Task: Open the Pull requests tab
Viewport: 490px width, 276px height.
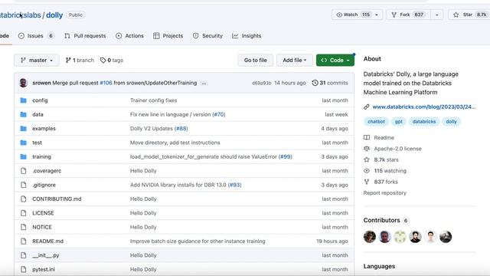Action: click(85, 36)
